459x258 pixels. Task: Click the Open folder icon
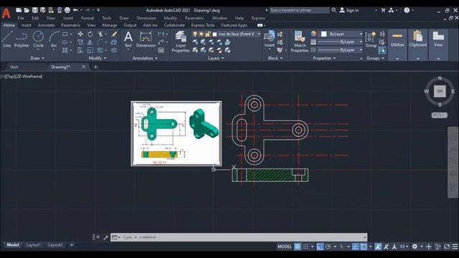[27, 10]
